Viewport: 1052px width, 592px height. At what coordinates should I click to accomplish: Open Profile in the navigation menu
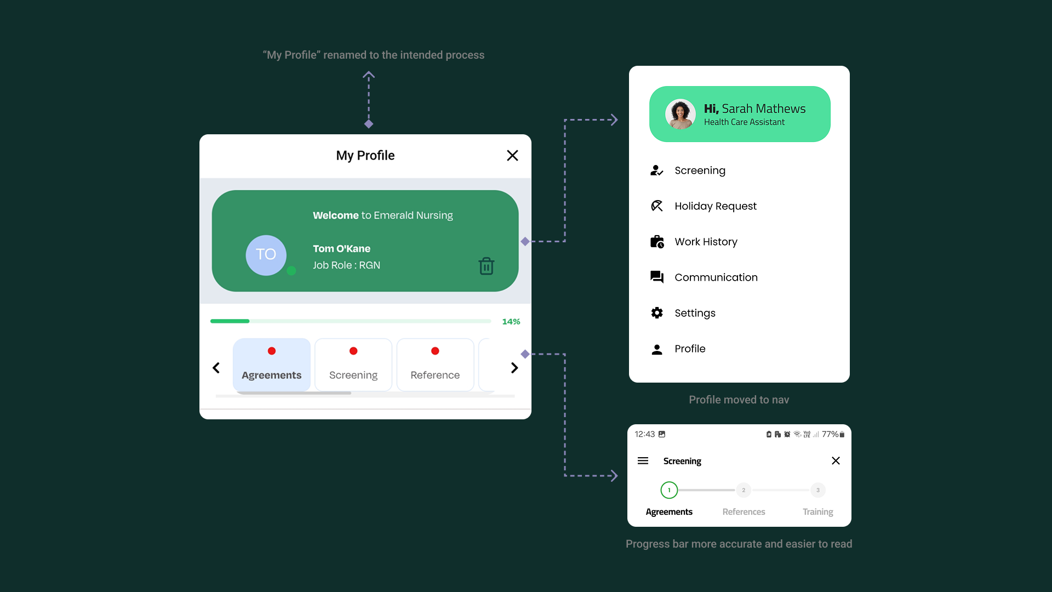pyautogui.click(x=689, y=349)
